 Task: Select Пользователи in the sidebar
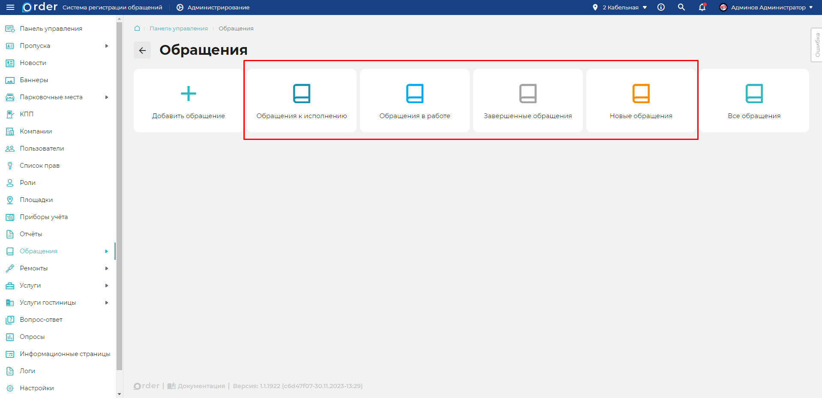[42, 149]
